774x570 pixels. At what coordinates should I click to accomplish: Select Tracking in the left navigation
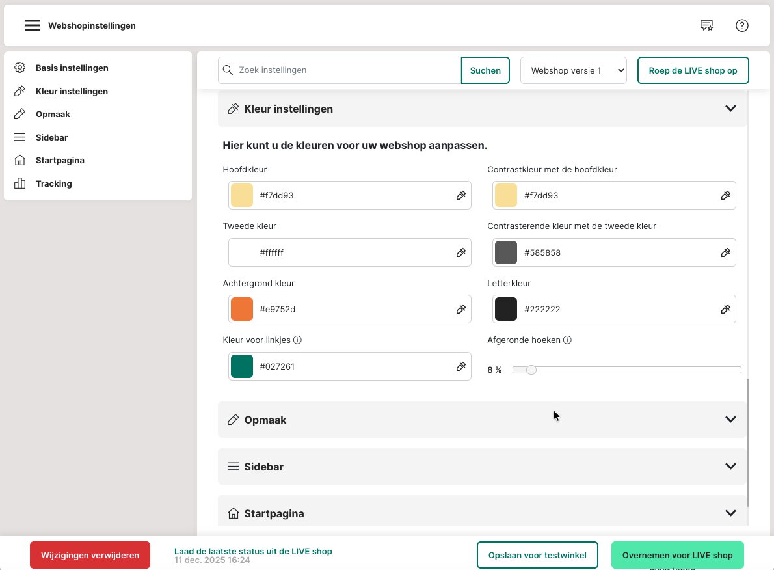click(53, 183)
